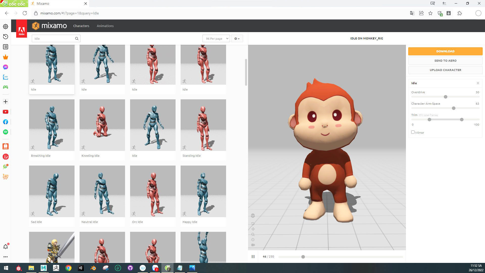Select the Sad Idle animation thumbnail
The height and width of the screenshot is (273, 485).
pos(52,191)
